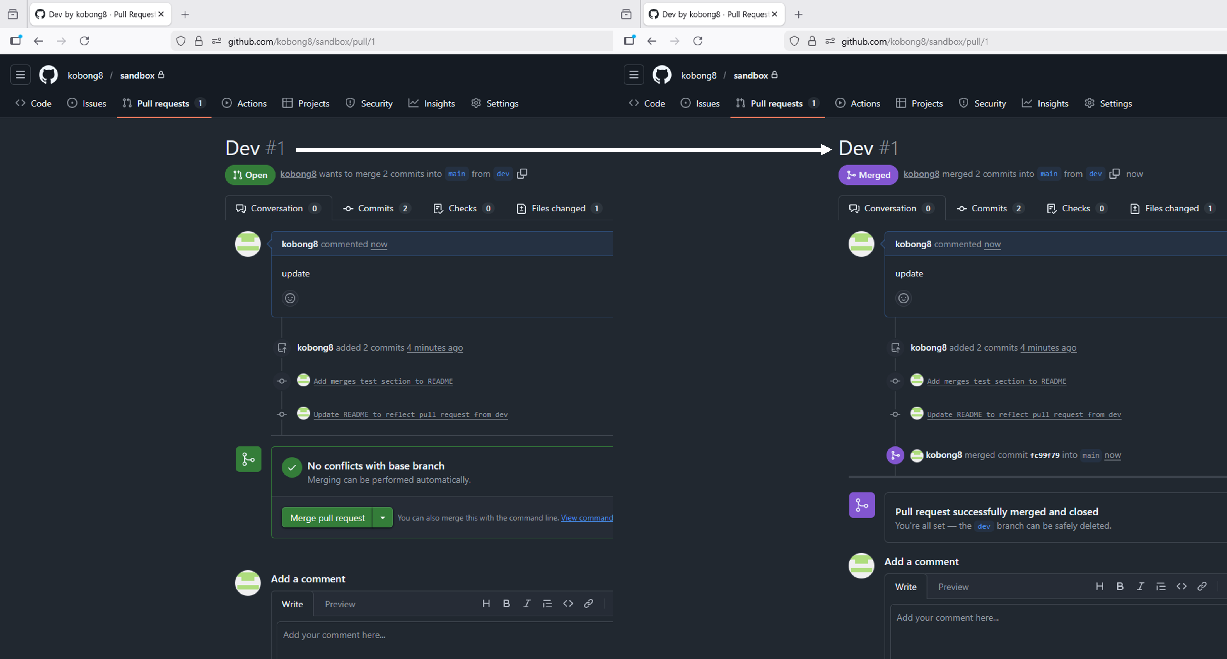Open Commits tab in left pull request
The height and width of the screenshot is (659, 1227).
click(x=375, y=208)
